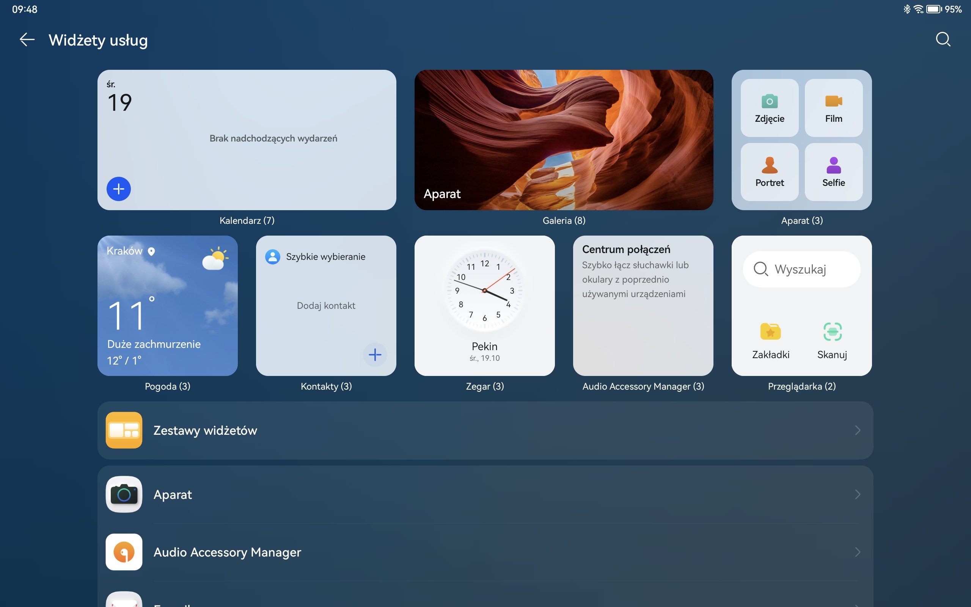Tap the Audio Accessory Manager list label

pos(227,552)
